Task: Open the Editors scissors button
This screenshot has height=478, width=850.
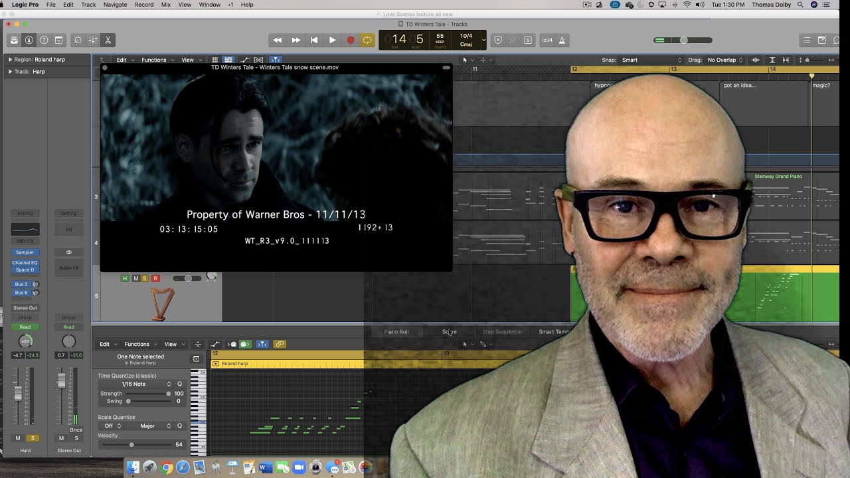Action: (108, 40)
